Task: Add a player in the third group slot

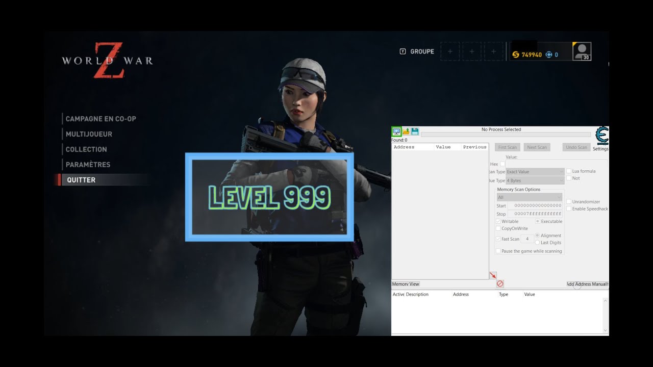Action: (x=493, y=51)
